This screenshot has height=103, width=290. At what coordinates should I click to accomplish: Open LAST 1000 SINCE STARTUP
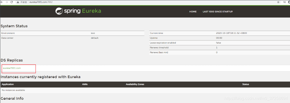pos(218,12)
